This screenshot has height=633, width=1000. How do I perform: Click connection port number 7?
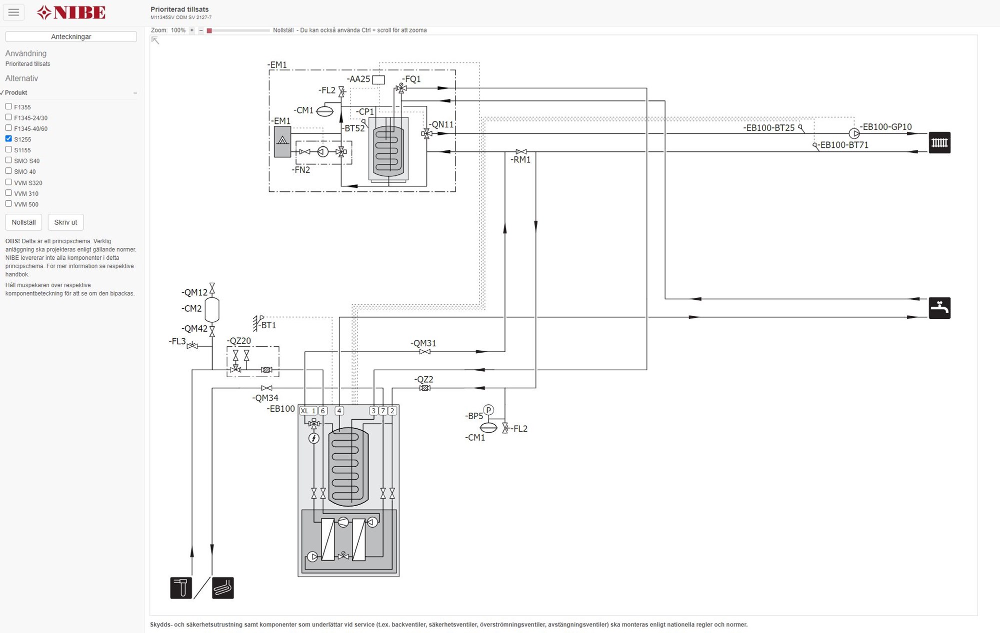[383, 411]
